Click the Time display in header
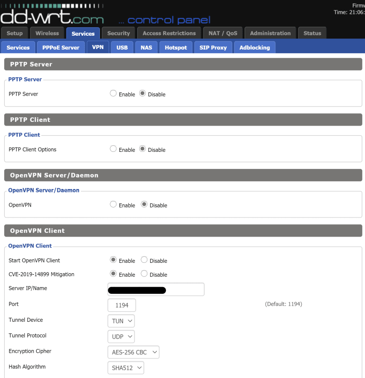 pyautogui.click(x=349, y=12)
